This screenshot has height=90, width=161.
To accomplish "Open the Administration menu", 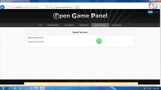I will coord(100,25).
